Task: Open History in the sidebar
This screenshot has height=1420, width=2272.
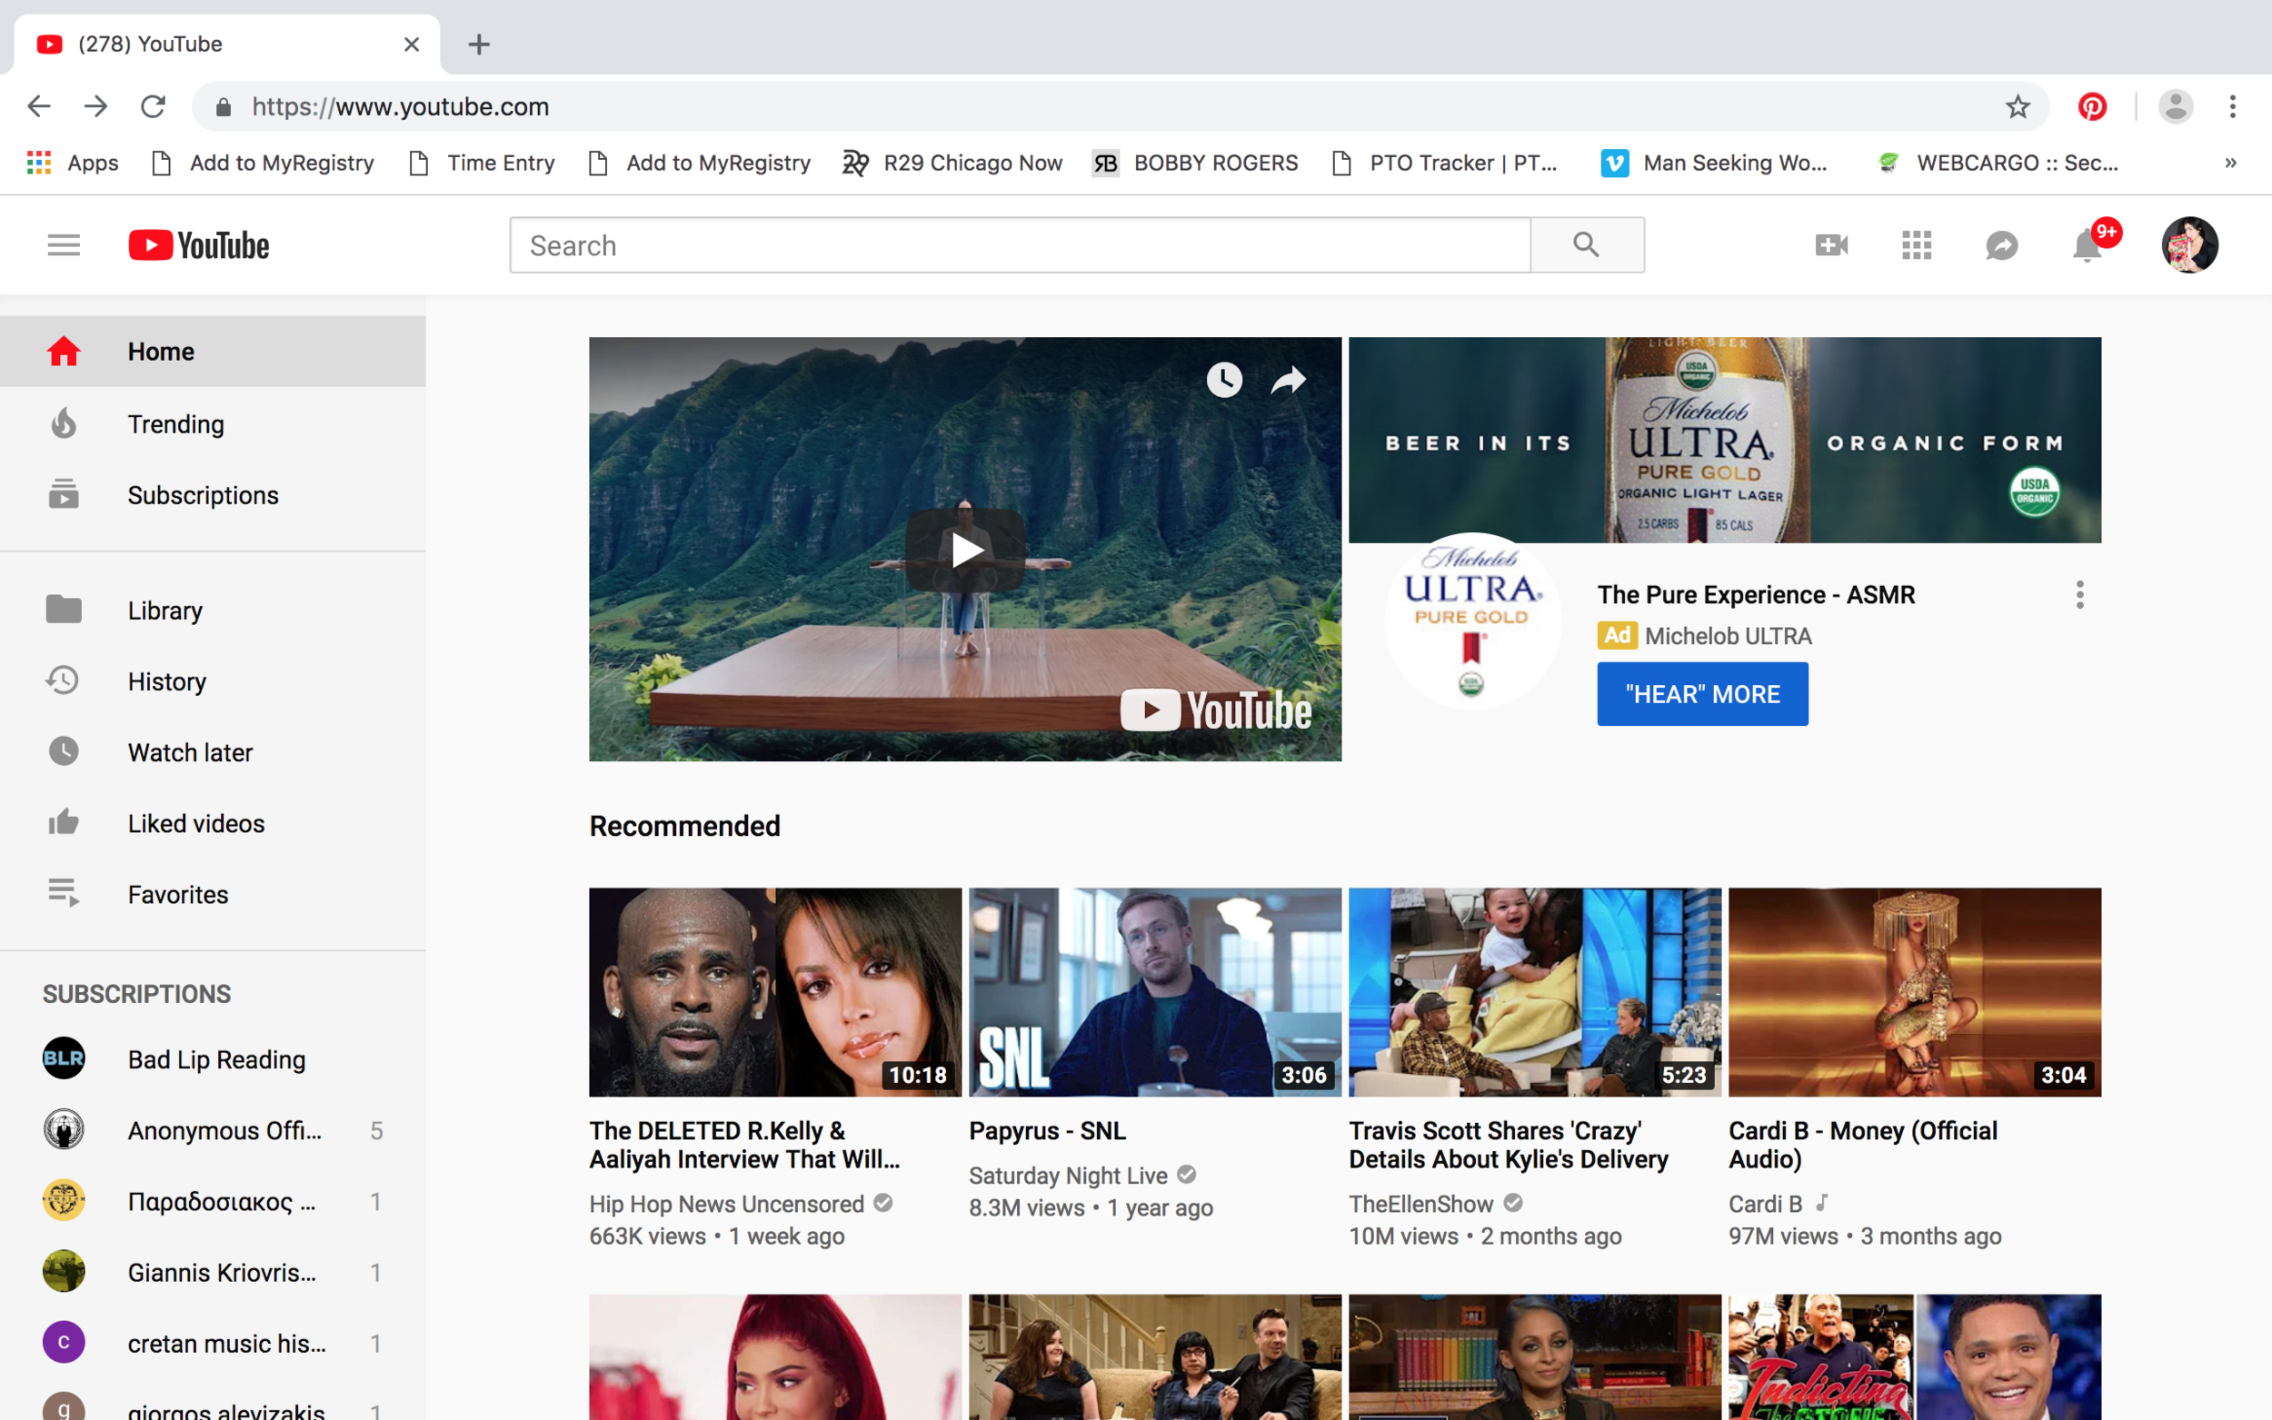Action: pyautogui.click(x=213, y=680)
